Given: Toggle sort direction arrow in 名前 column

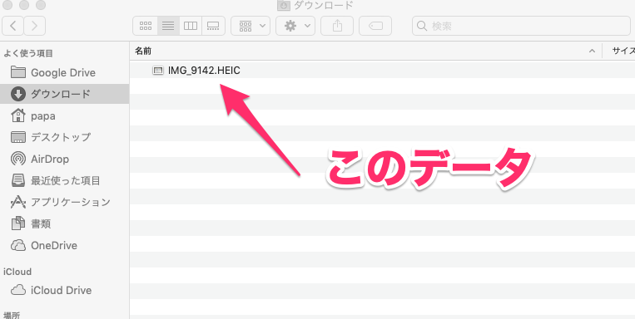Looking at the screenshot, I should [x=592, y=51].
